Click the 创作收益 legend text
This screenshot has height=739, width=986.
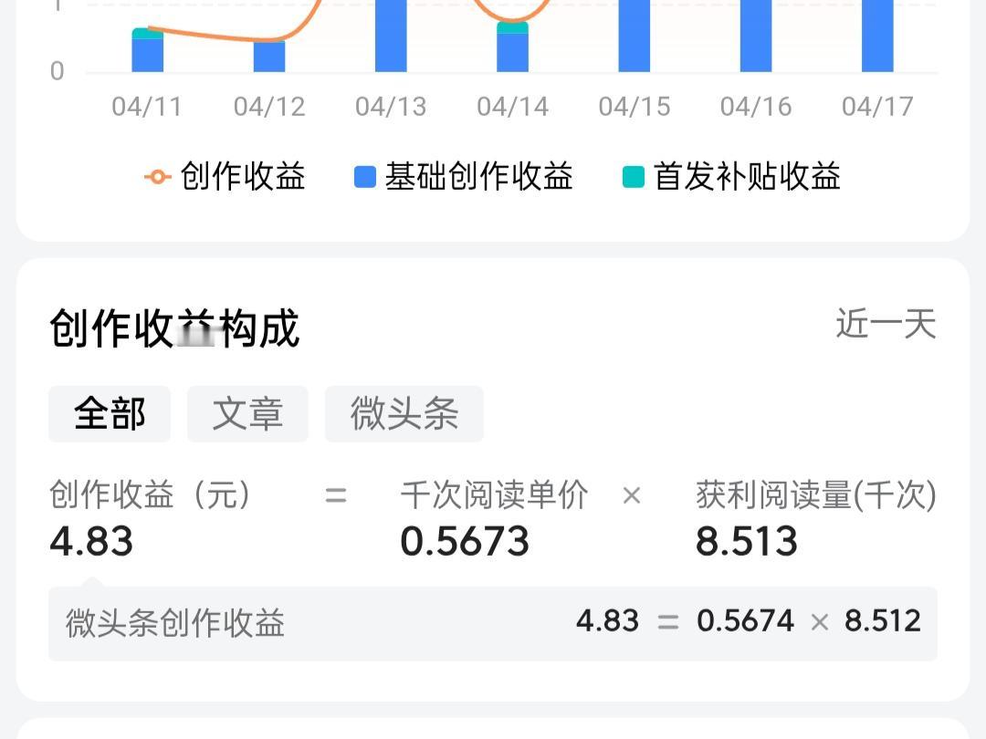pyautogui.click(x=243, y=177)
